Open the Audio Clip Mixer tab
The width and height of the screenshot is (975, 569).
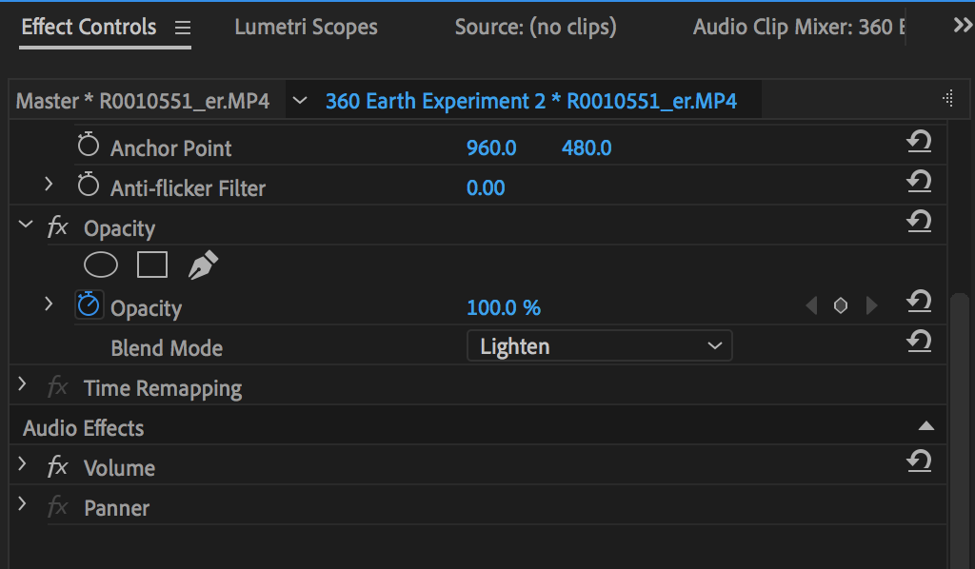coord(798,28)
